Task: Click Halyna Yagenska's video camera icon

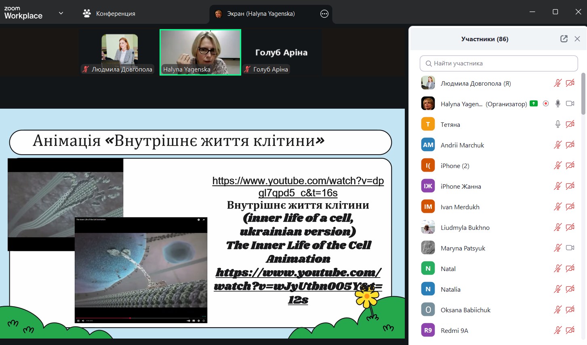Action: point(570,103)
